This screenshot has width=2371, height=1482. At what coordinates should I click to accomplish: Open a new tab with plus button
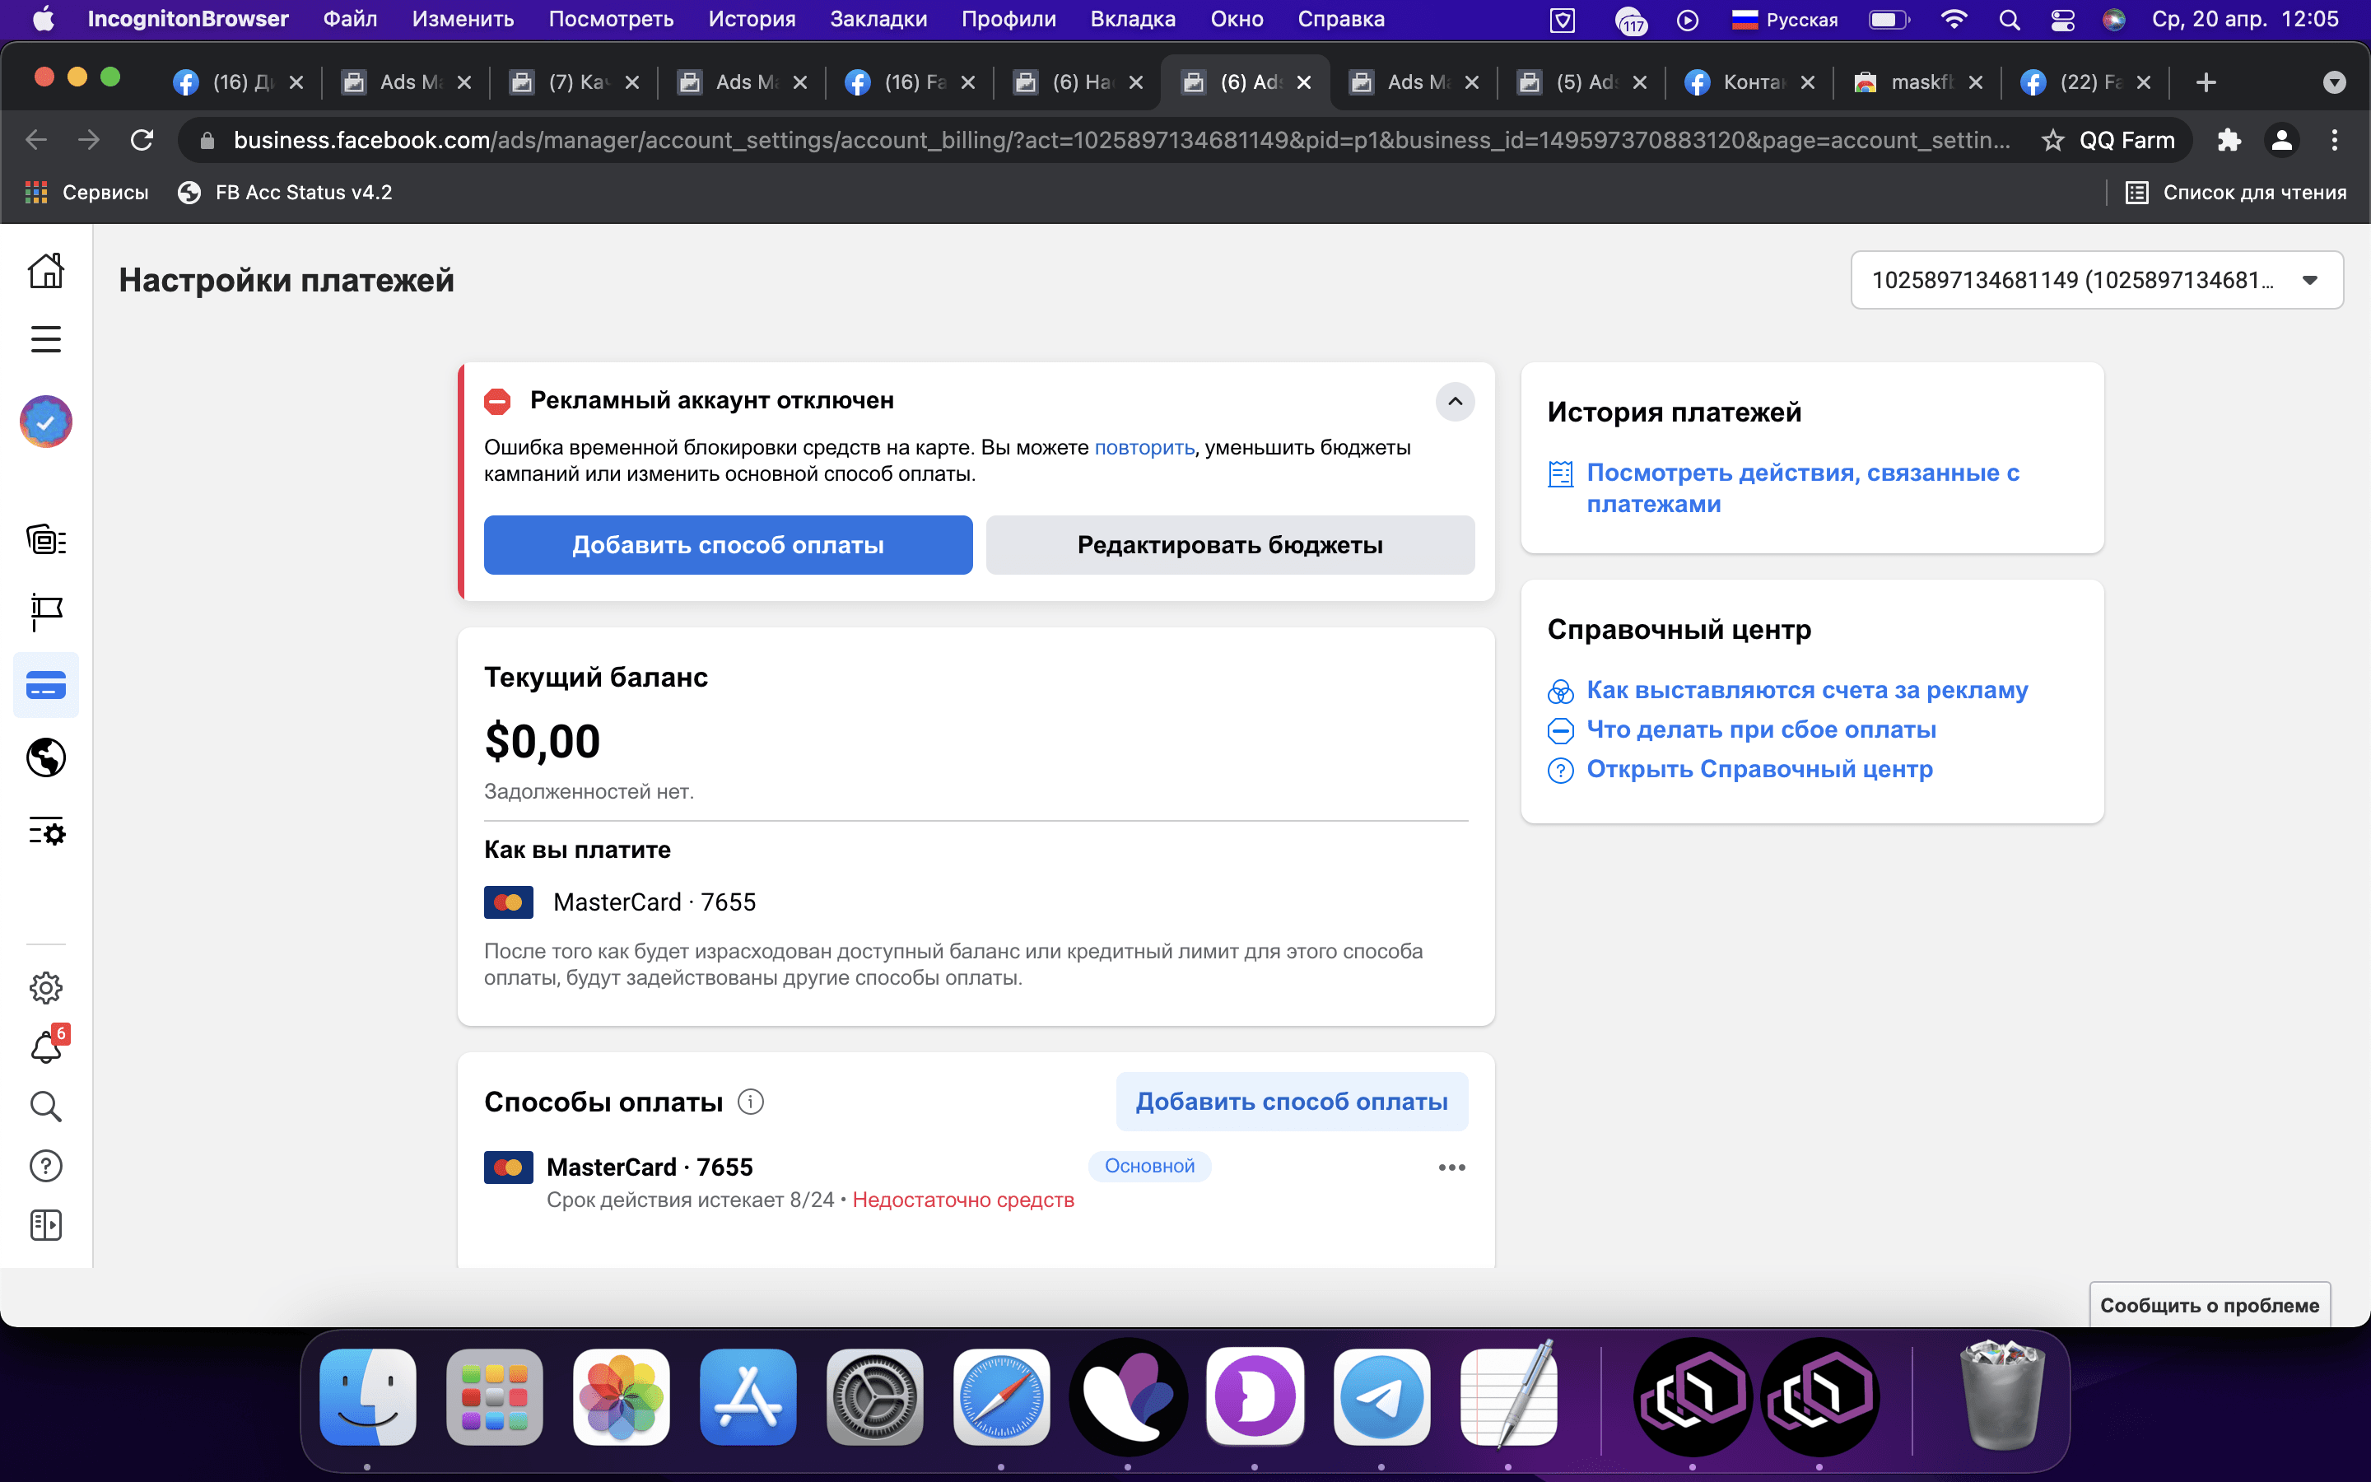click(x=2206, y=82)
